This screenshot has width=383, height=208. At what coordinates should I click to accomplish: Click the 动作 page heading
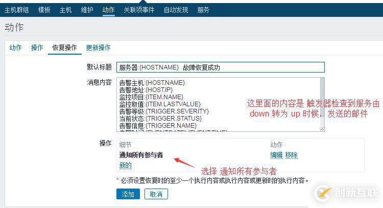point(14,28)
